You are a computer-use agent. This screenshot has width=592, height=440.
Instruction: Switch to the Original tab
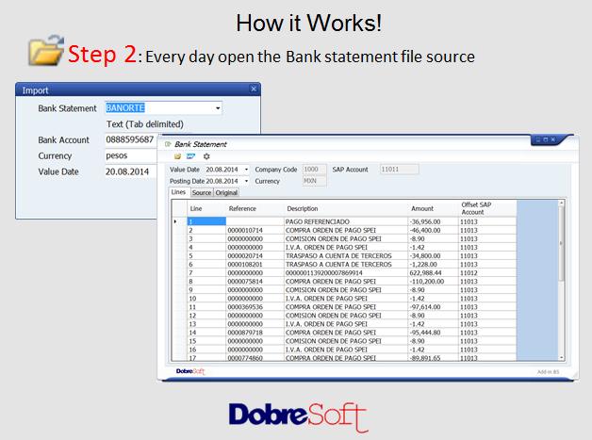pos(226,193)
